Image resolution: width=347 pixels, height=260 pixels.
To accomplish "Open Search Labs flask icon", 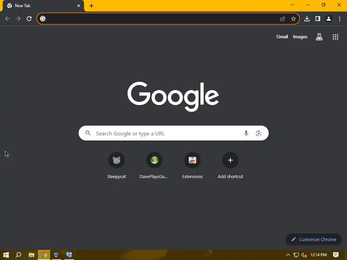I will [x=319, y=37].
